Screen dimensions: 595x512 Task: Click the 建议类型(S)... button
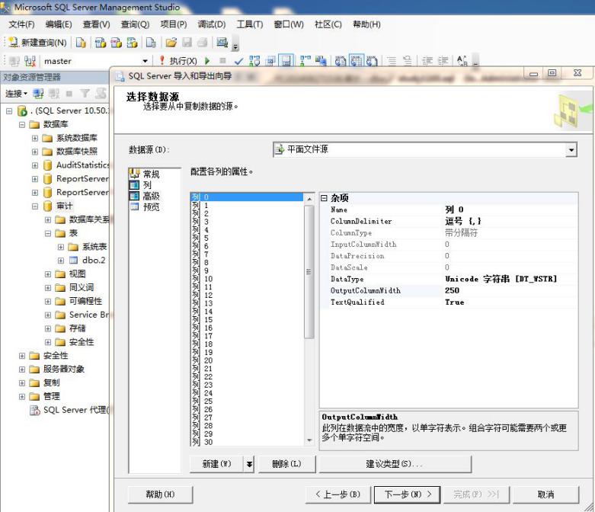tap(395, 464)
